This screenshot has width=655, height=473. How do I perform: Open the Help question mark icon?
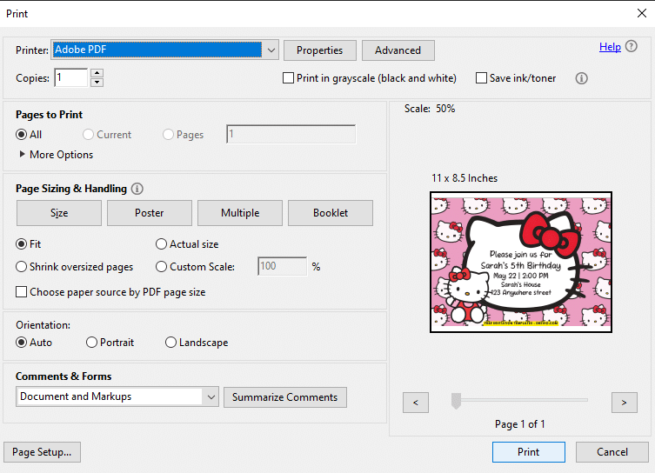click(632, 46)
